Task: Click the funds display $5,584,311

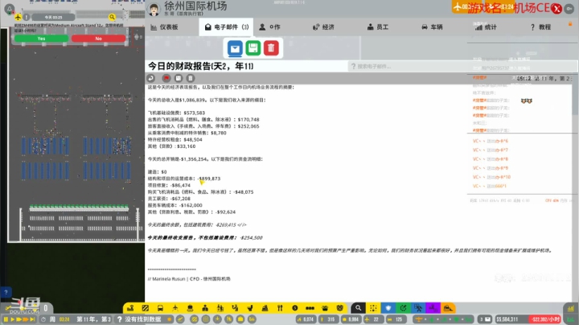Action: pos(509,319)
